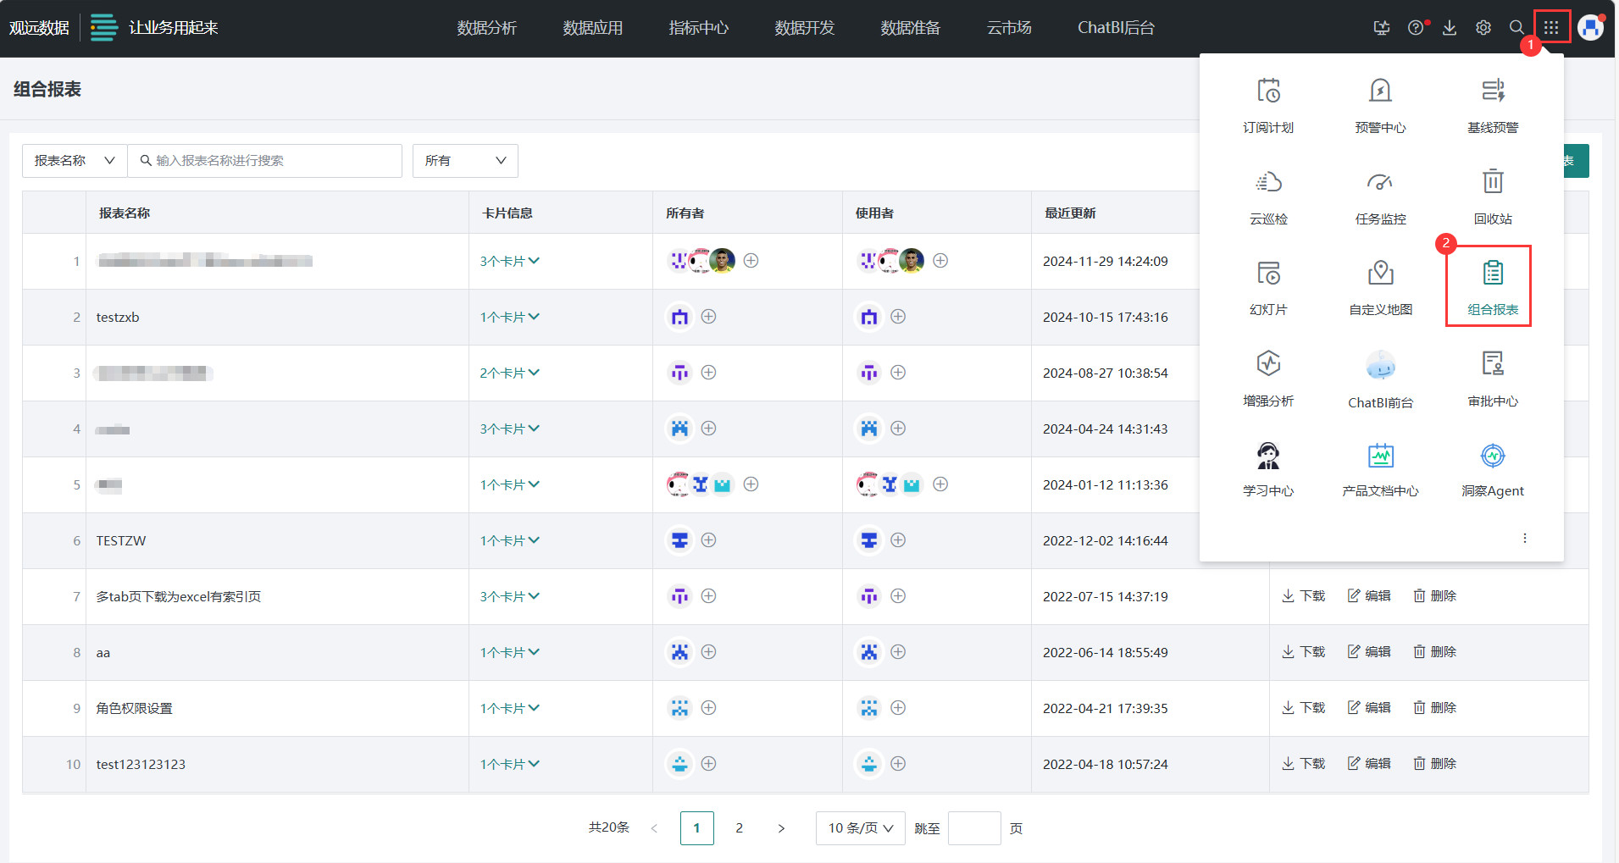Open the 订阅计划 app icon
Viewport: 1619px width, 863px height.
1267,103
